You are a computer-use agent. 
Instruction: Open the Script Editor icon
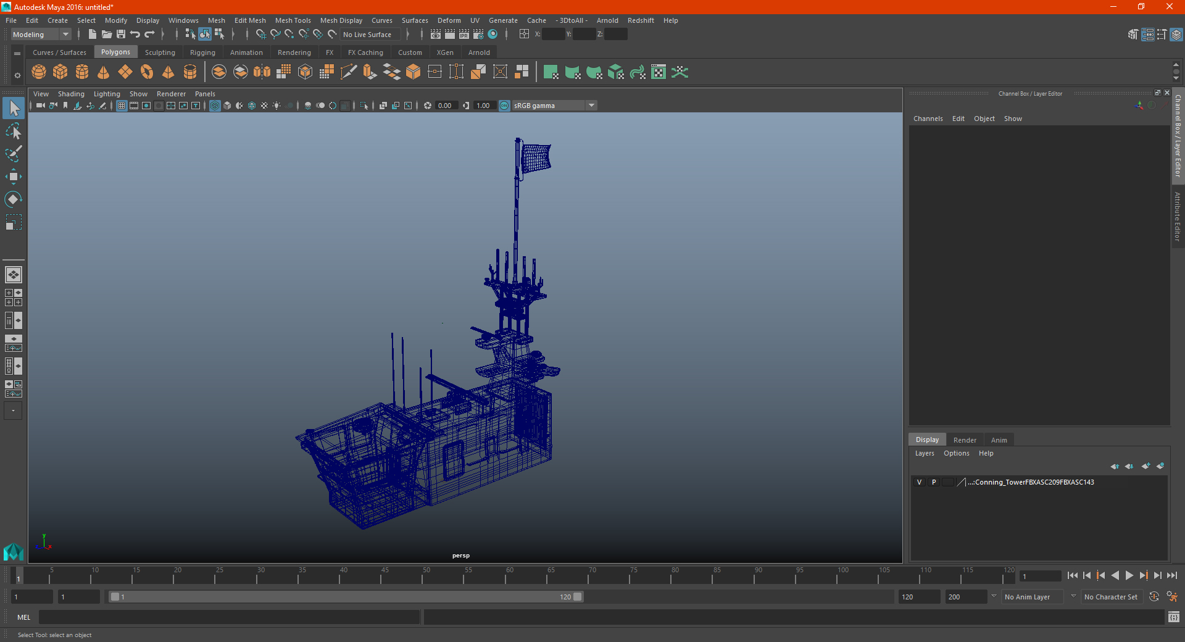click(1174, 617)
